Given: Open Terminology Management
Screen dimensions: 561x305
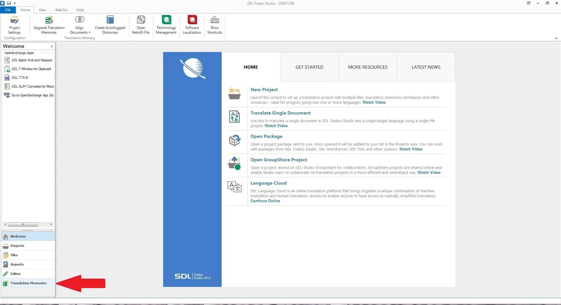Looking at the screenshot, I should 166,25.
